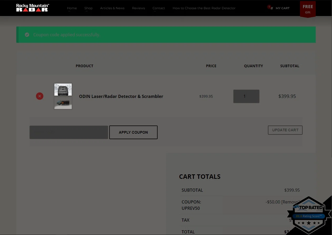The height and width of the screenshot is (235, 332).
Task: Remove ODIN detector from cart
Action: tap(40, 96)
